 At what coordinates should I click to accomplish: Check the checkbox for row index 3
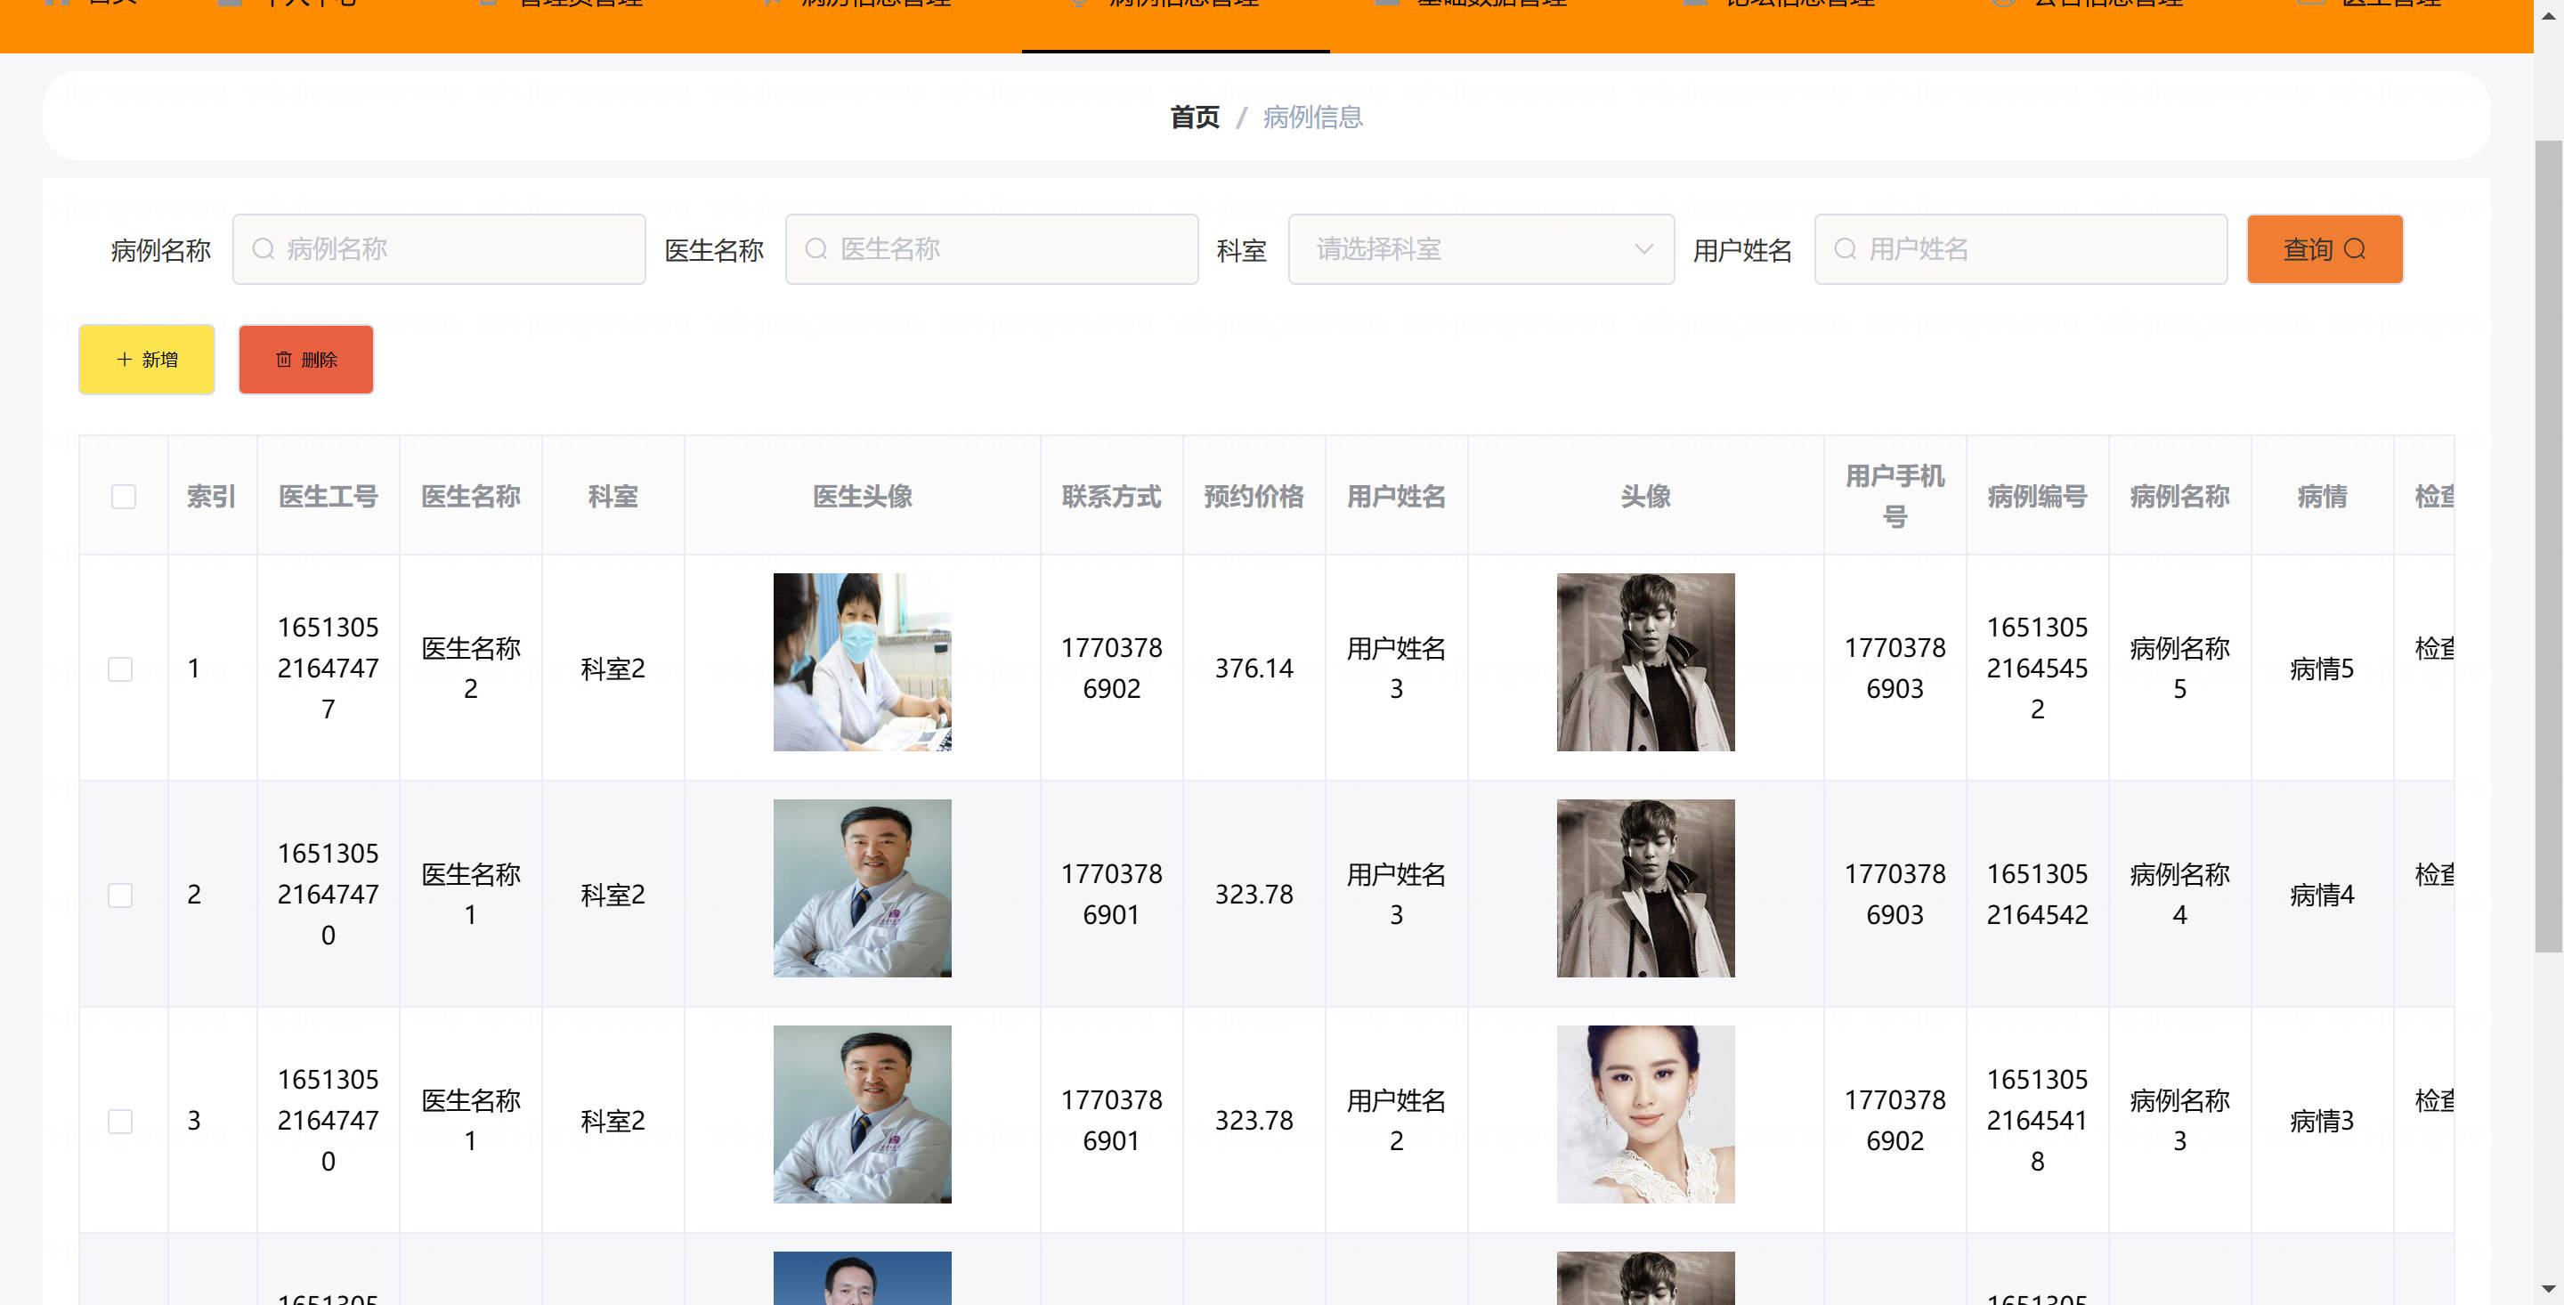tap(120, 1120)
